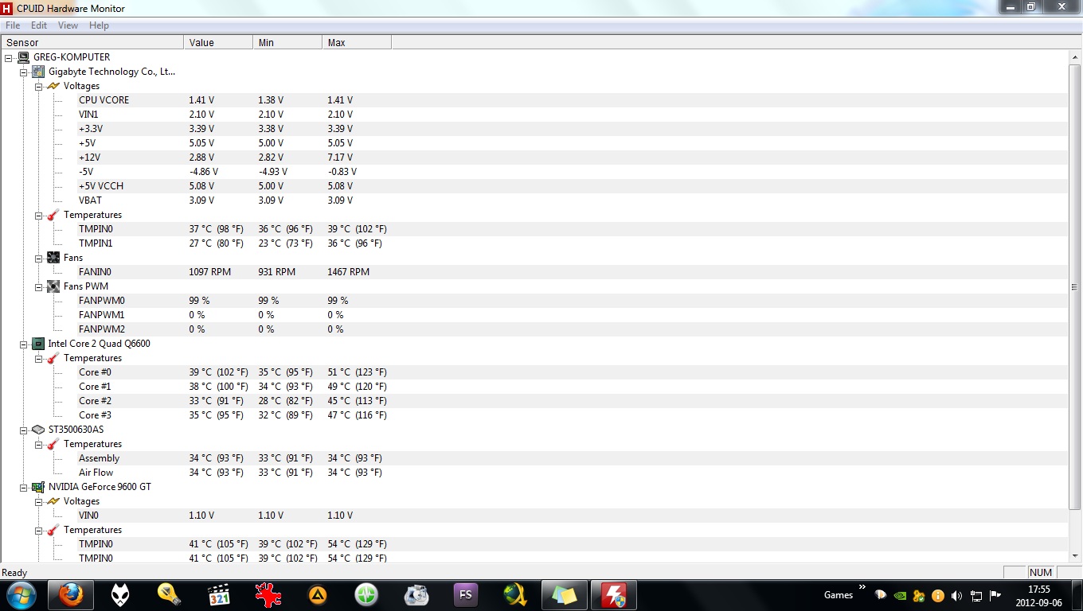Screen dimensions: 1083x611
Task: Collapse the GeForce Temperatures section
Action: (x=38, y=529)
